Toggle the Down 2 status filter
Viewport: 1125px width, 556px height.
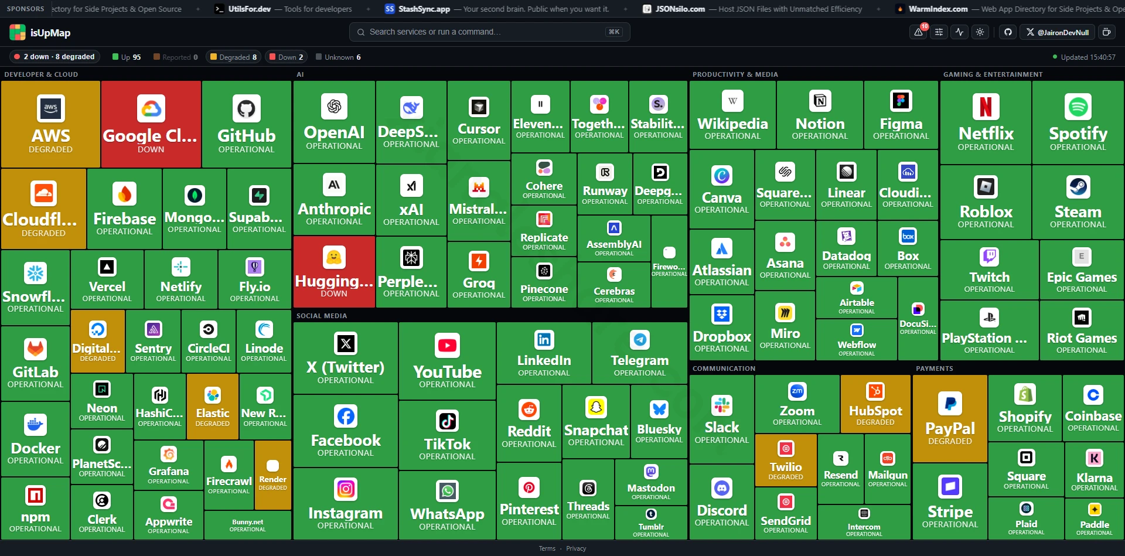tap(287, 57)
